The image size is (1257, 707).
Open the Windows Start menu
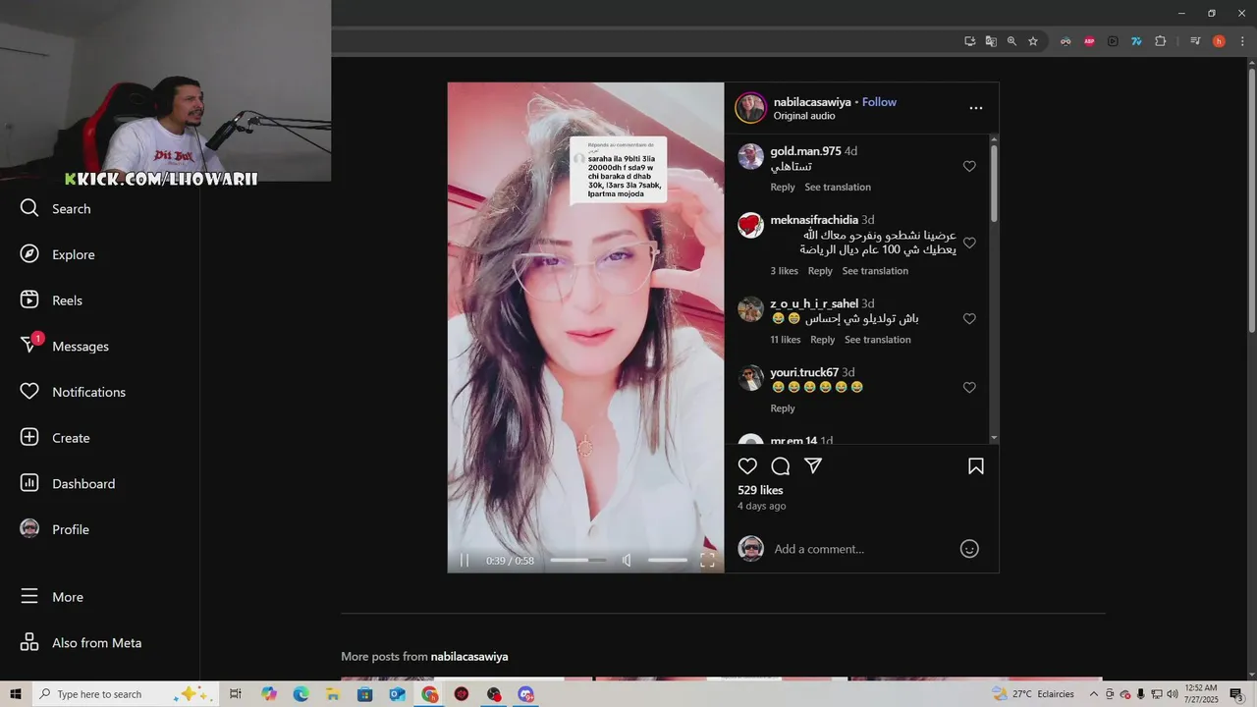tap(16, 694)
